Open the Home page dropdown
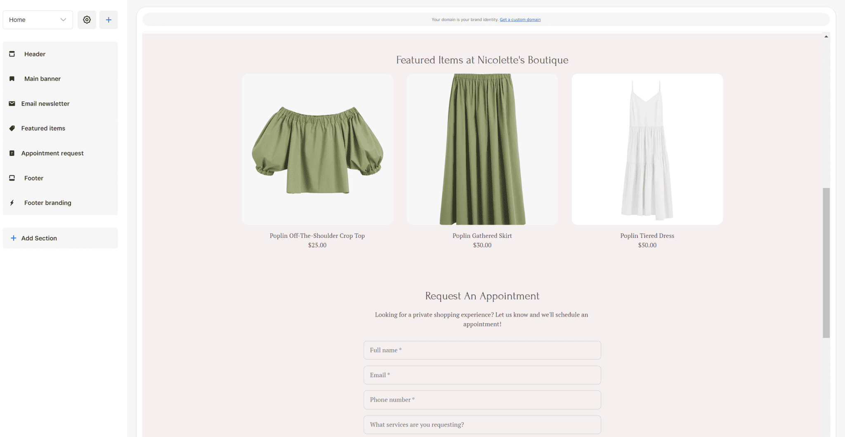The image size is (845, 437). [38, 20]
